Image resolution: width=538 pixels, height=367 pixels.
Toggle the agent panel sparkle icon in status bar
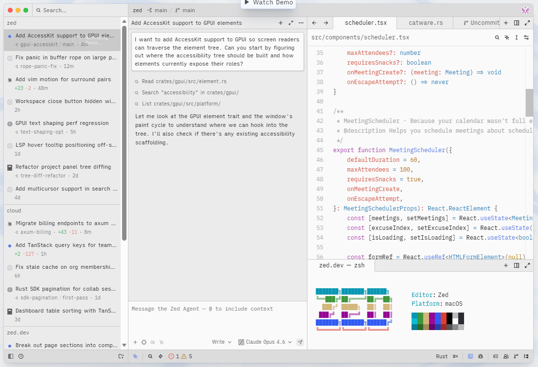pyautogui.click(x=135, y=356)
